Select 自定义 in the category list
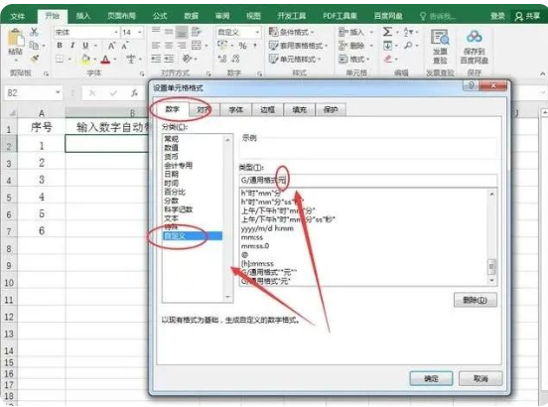This screenshot has height=407, width=548. (x=193, y=236)
